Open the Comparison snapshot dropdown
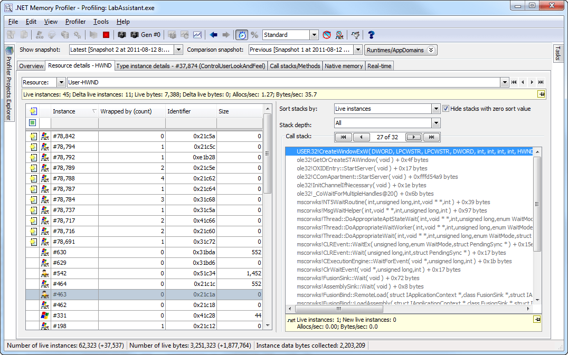The height and width of the screenshot is (355, 568). point(357,49)
